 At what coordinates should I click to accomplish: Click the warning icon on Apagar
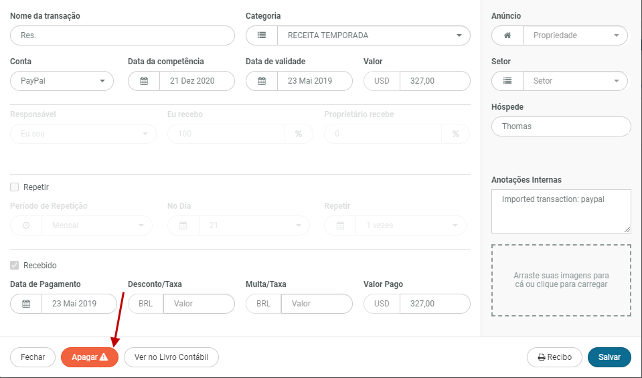click(x=104, y=357)
